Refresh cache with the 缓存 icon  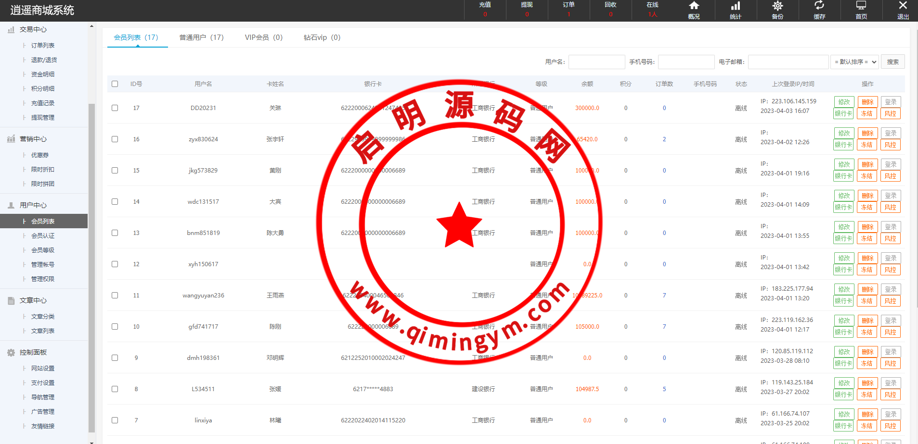tap(819, 6)
